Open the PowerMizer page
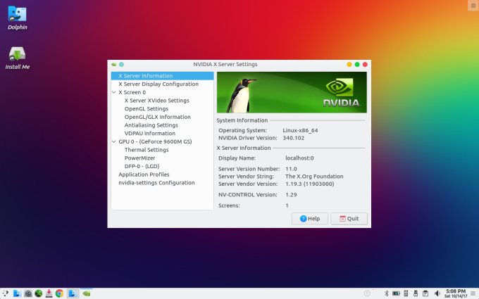The image size is (479, 299). coord(139,158)
